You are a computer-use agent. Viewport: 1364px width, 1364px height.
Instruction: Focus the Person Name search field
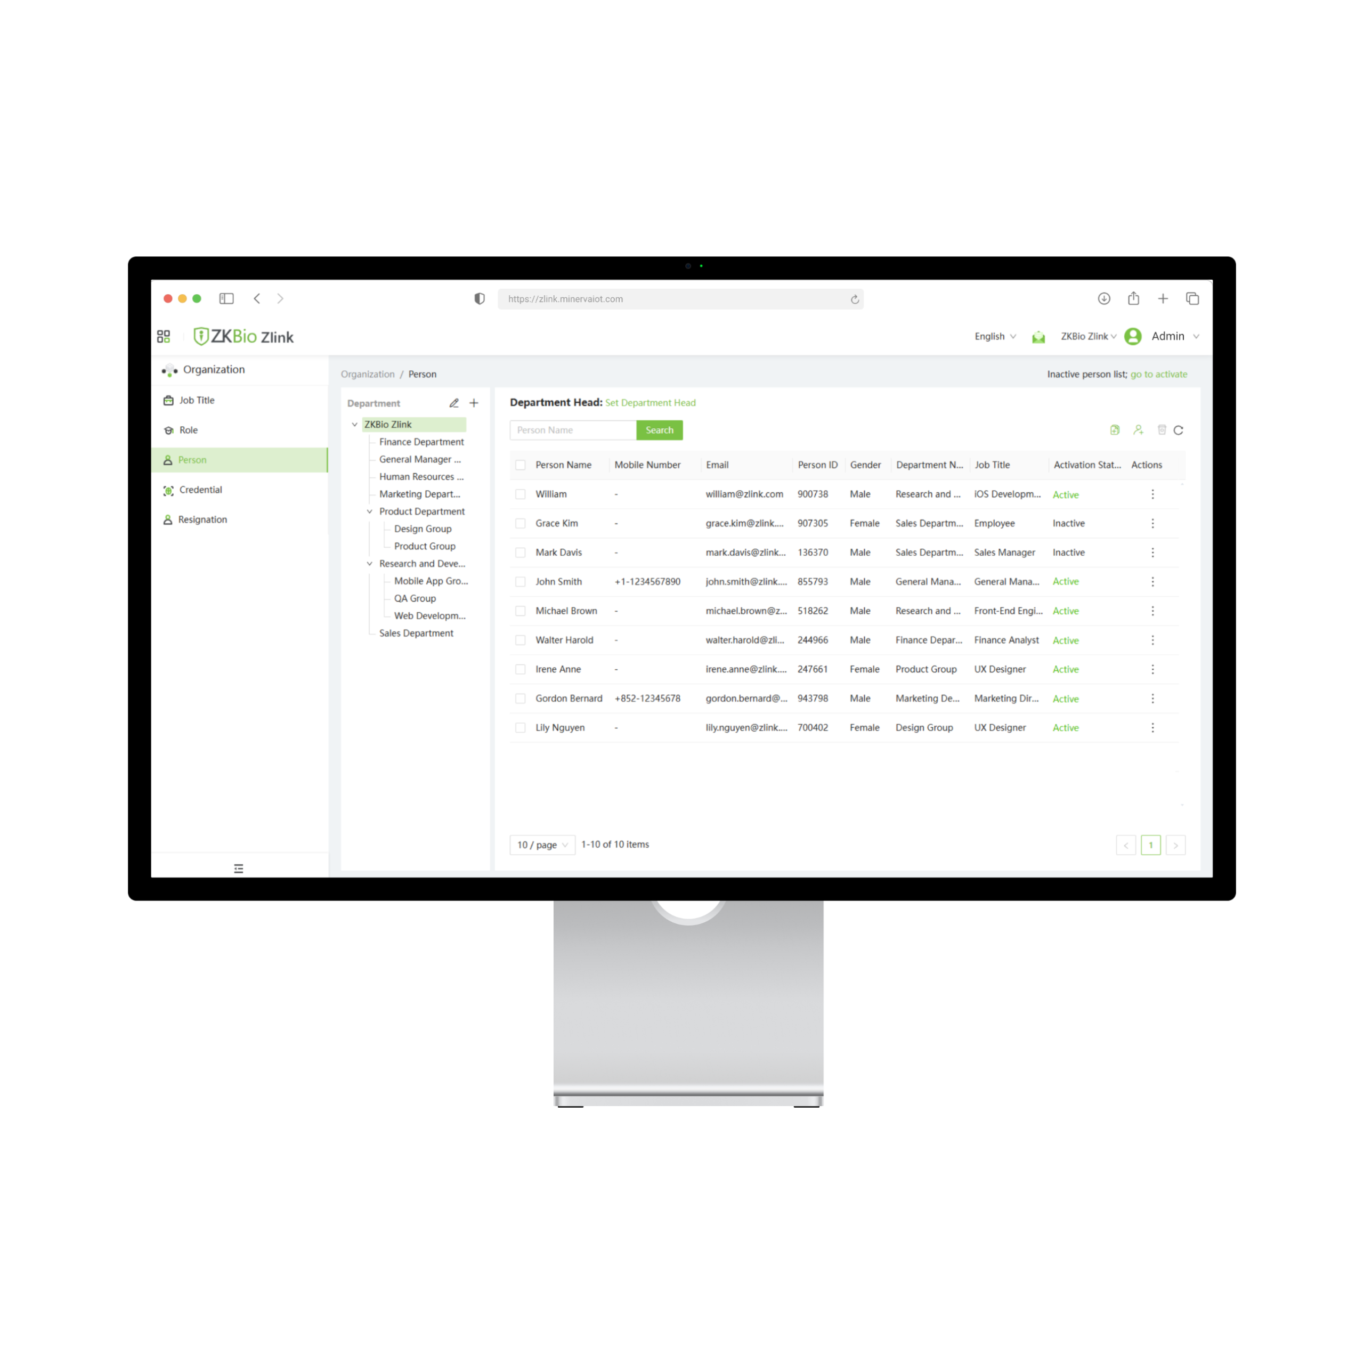tap(573, 430)
